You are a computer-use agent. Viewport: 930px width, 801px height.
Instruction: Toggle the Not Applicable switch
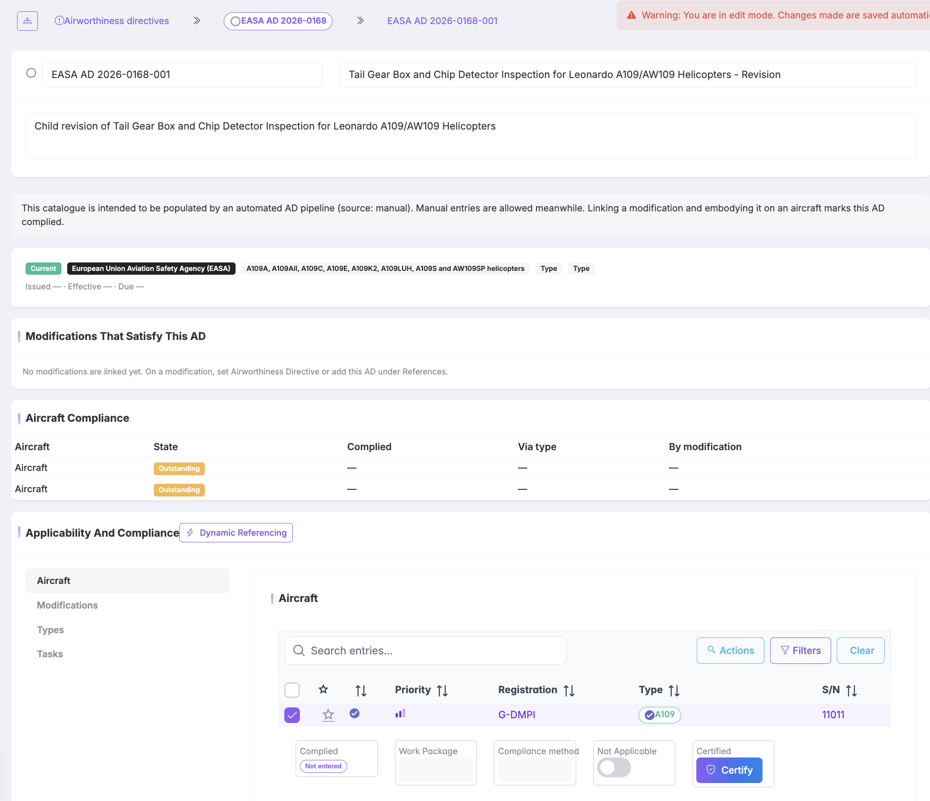point(614,767)
